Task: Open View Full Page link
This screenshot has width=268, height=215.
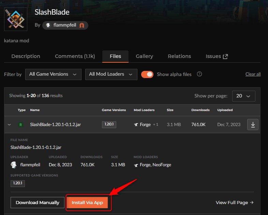Action: 235,202
